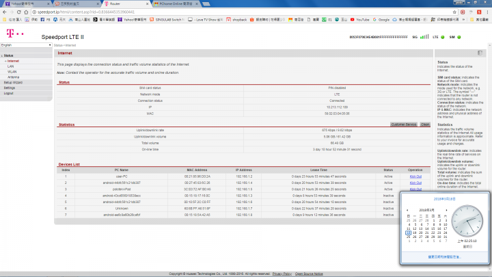Go to previous month in calendar
Viewport: 492px width, 277px height.
tap(407, 210)
